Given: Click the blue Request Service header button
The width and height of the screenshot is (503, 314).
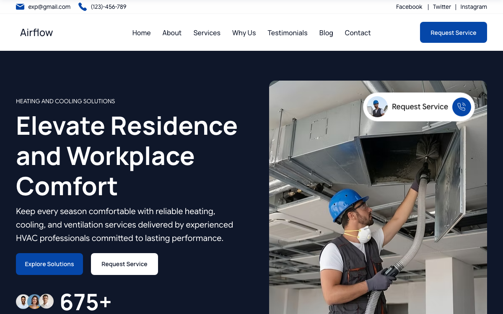Looking at the screenshot, I should pos(454,32).
